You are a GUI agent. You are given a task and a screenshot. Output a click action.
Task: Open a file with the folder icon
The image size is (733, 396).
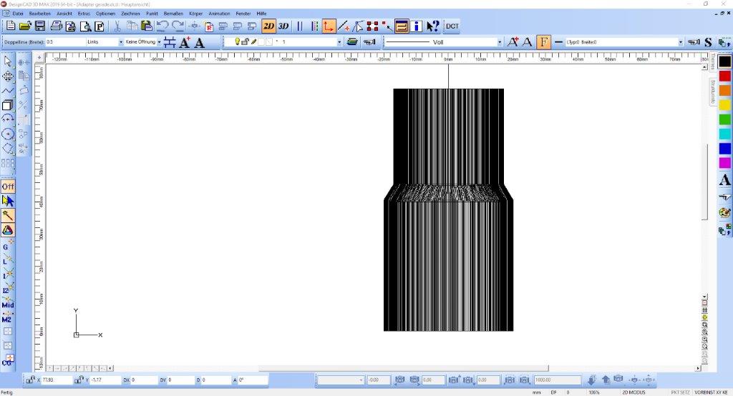point(25,26)
